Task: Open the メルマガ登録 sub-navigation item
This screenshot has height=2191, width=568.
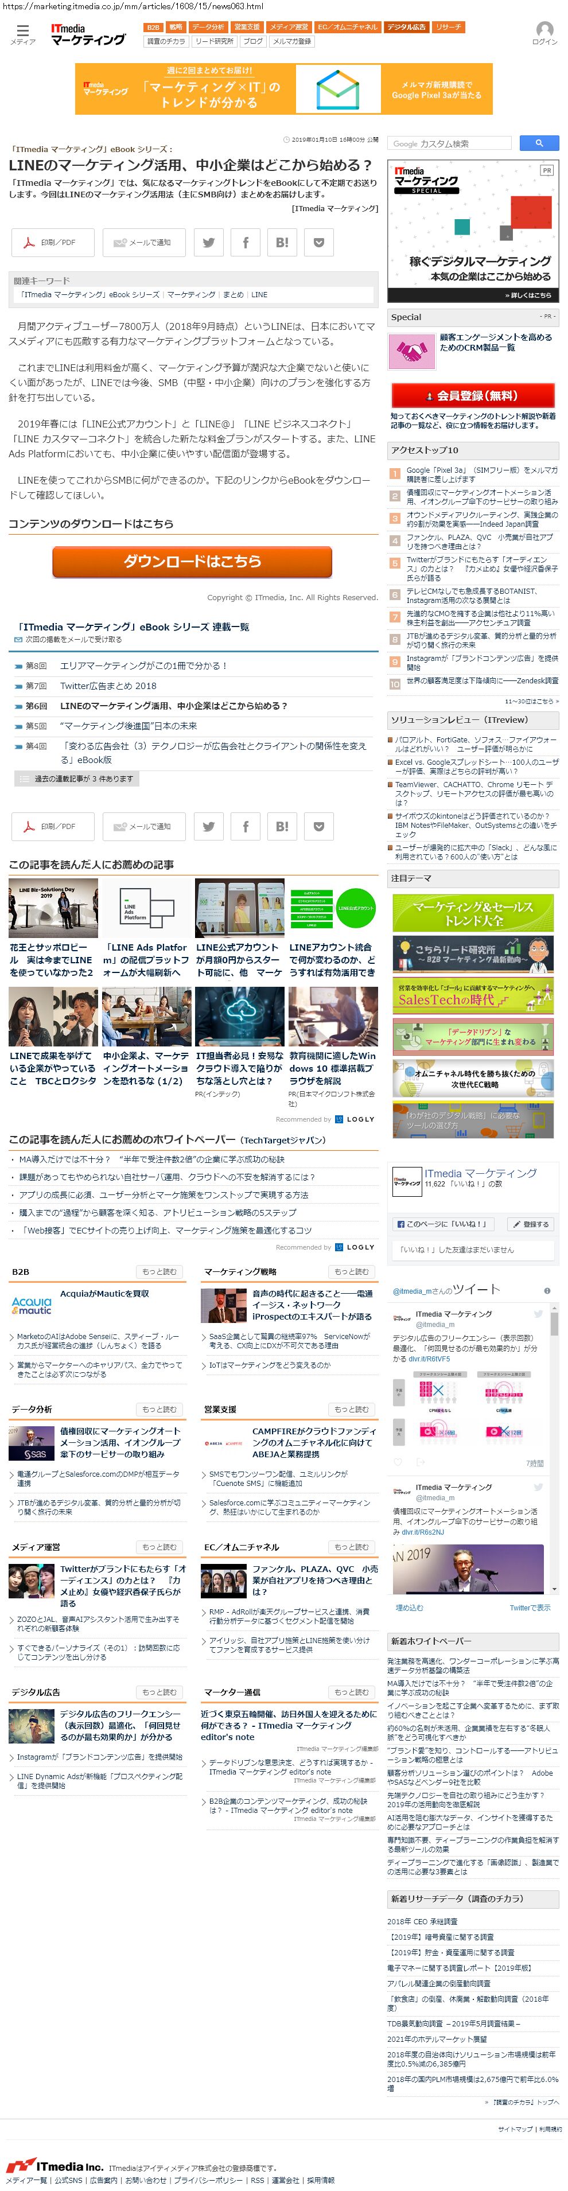Action: point(291,41)
